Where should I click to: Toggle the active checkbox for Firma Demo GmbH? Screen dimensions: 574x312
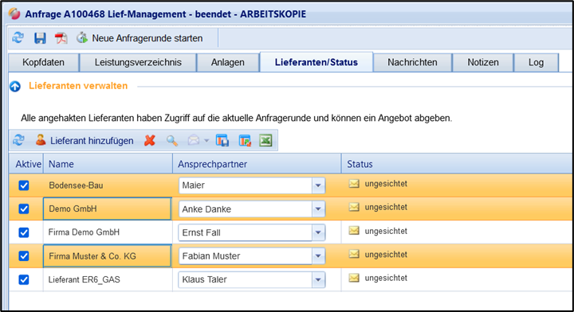click(x=24, y=232)
